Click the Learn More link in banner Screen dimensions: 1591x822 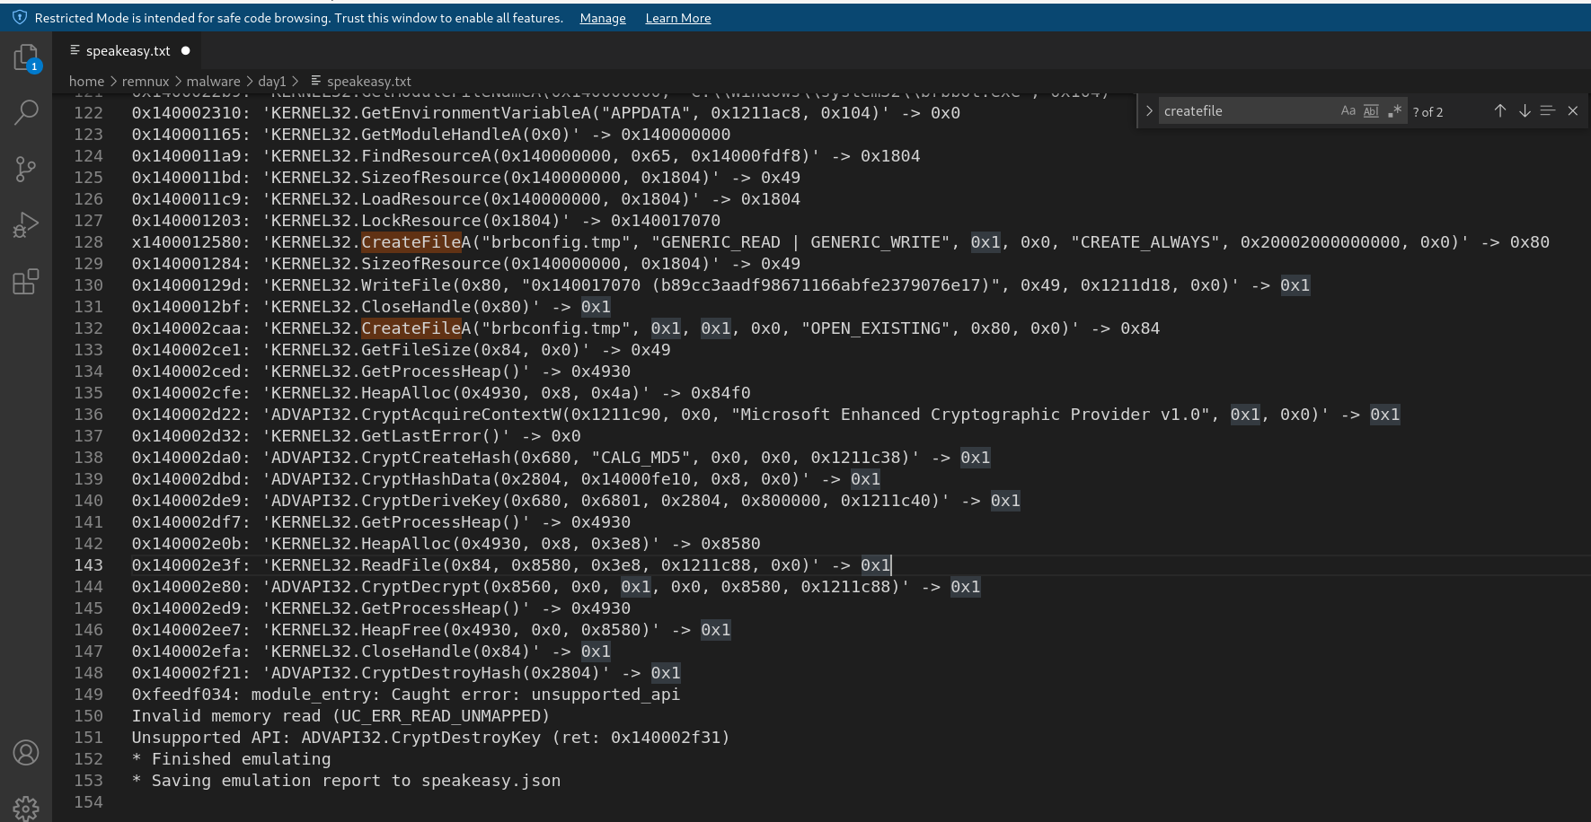click(677, 18)
